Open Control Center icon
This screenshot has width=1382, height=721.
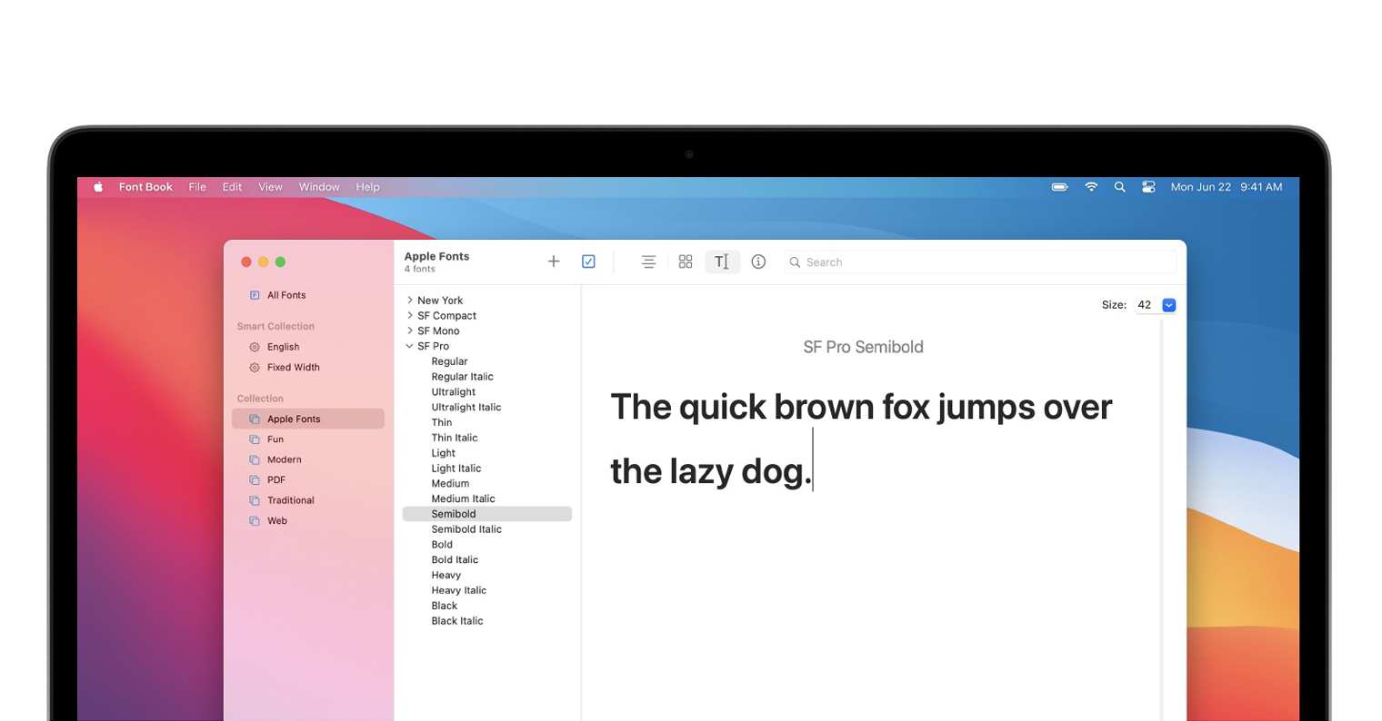[1148, 187]
